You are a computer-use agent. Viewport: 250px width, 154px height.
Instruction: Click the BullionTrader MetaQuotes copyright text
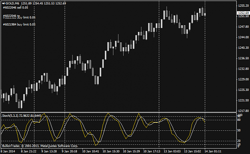click(x=40, y=146)
